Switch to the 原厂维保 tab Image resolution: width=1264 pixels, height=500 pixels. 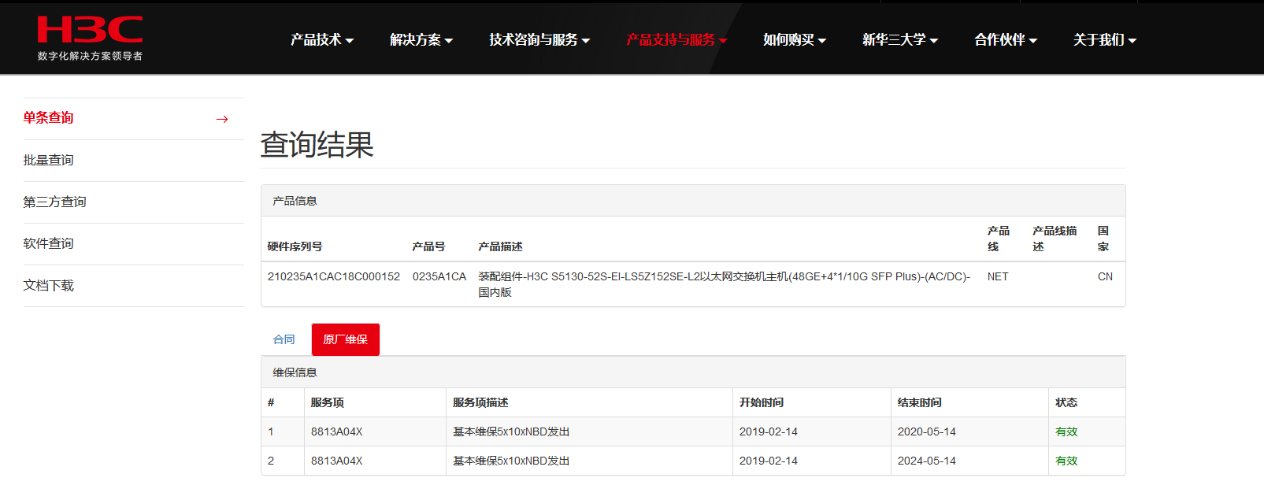click(346, 339)
